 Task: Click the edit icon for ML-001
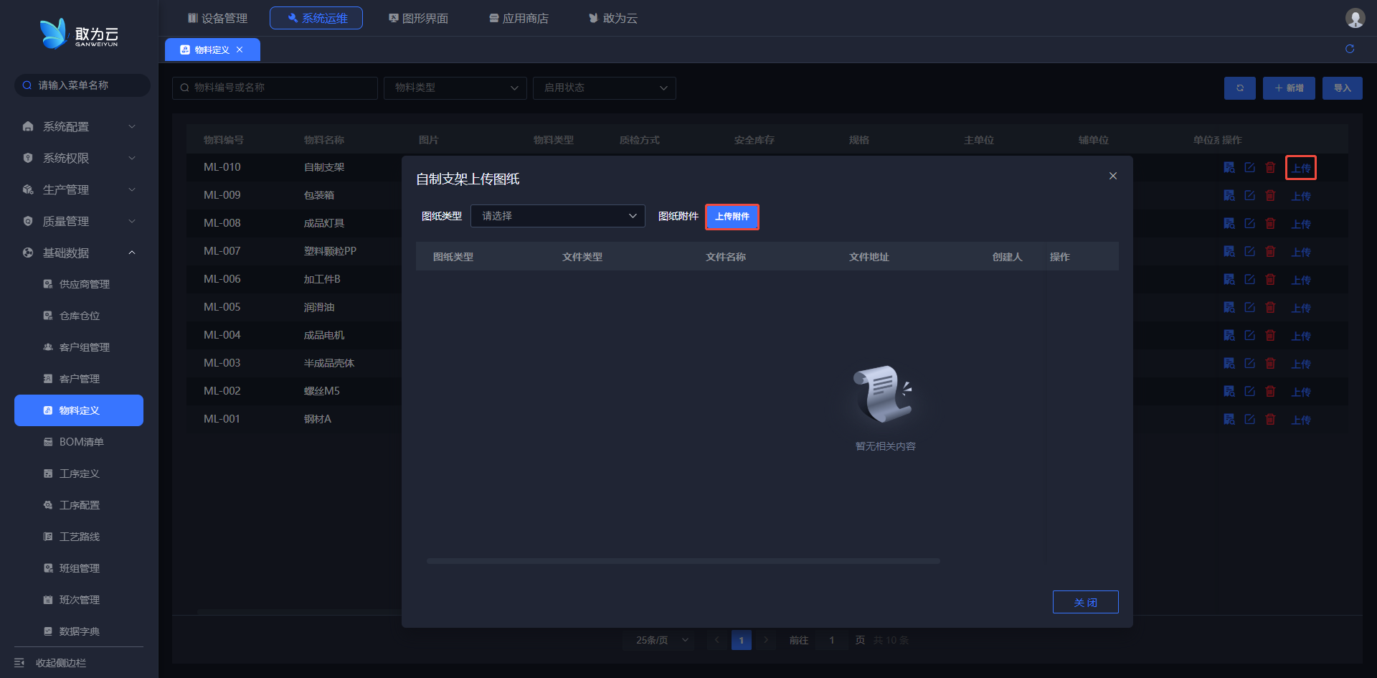[x=1250, y=419]
